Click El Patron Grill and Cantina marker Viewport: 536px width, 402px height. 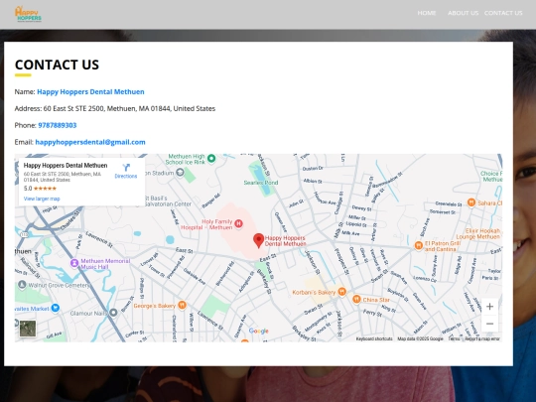tap(419, 245)
